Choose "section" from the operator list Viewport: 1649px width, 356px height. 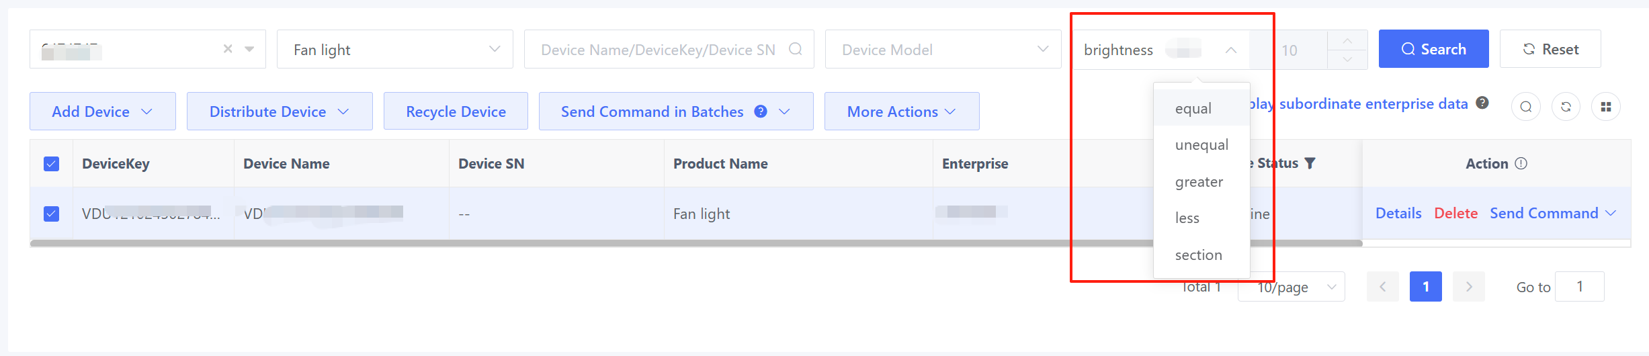pyautogui.click(x=1198, y=255)
